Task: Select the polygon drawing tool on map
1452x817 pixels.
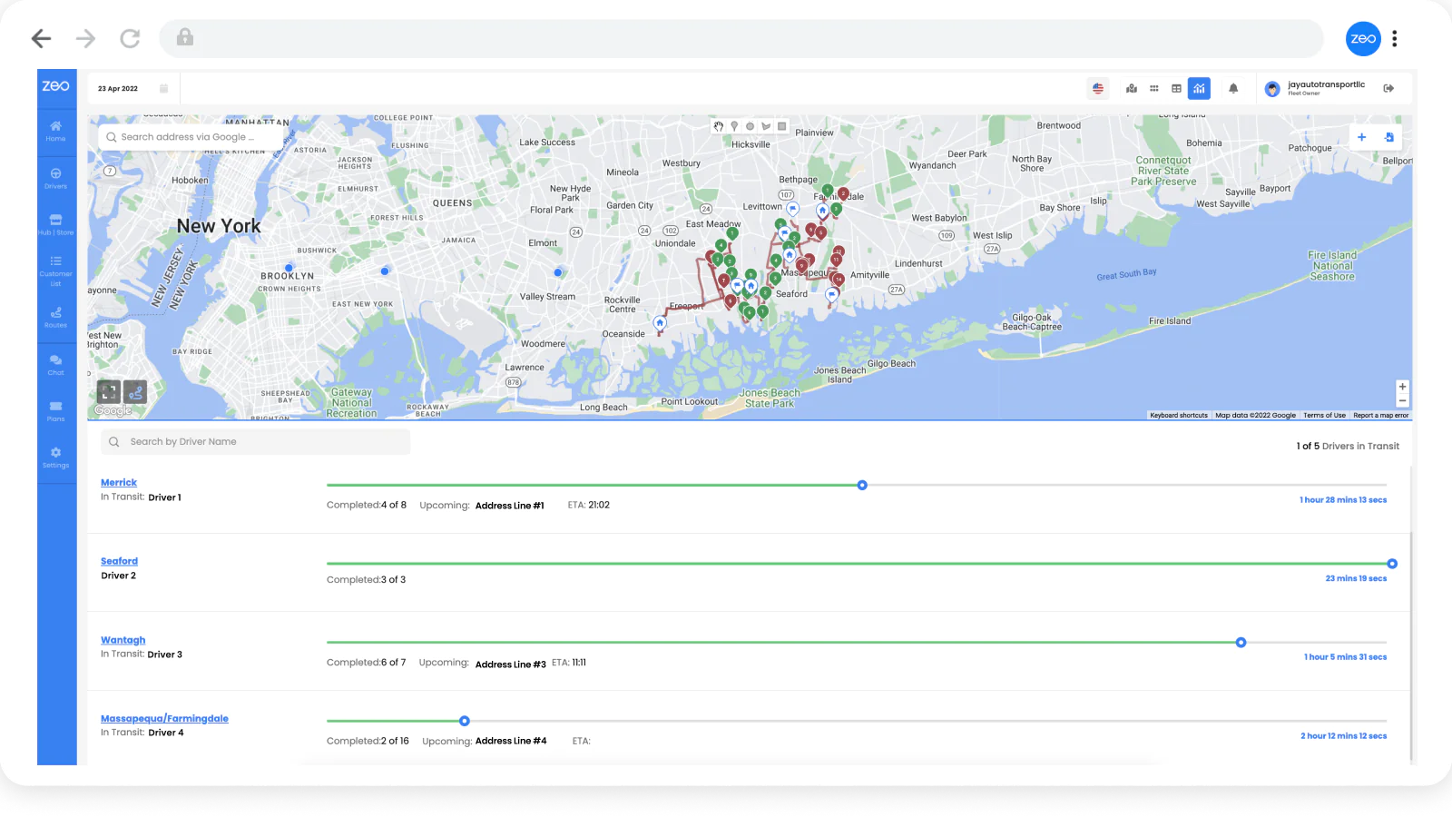Action: pos(766,126)
